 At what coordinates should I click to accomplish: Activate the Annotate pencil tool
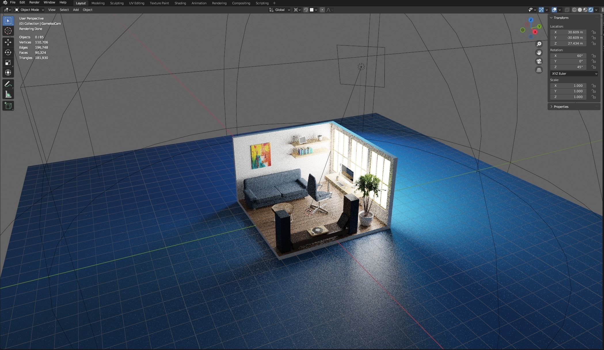coord(8,84)
